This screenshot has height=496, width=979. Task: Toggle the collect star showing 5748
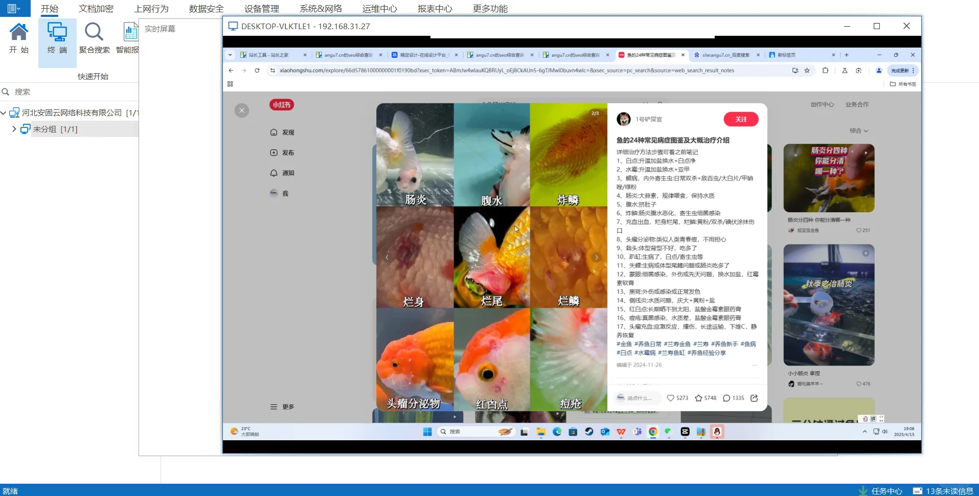coord(705,398)
